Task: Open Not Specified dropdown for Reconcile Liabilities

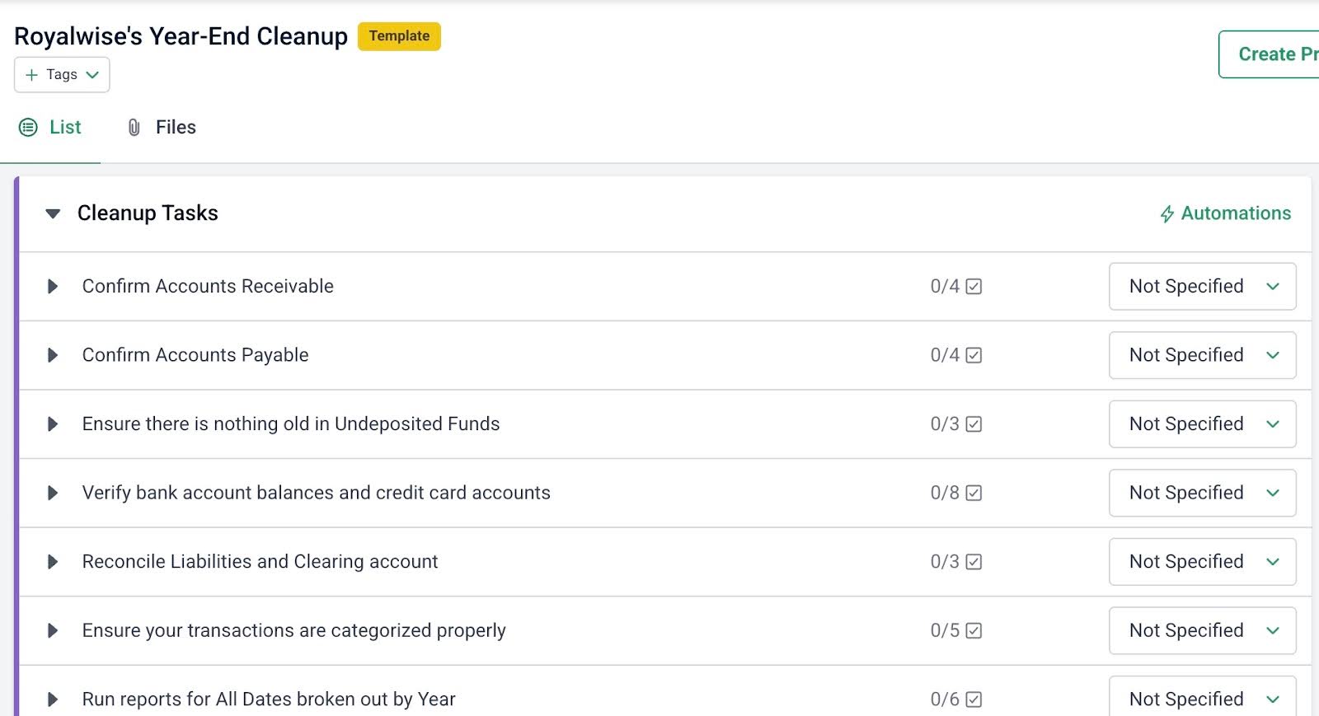Action: click(1202, 562)
